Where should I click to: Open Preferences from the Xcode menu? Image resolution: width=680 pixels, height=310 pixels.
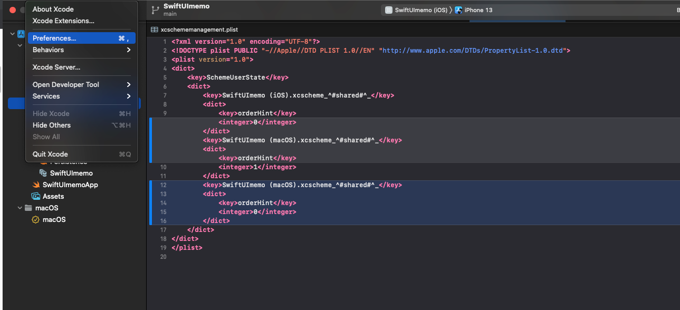tap(82, 38)
